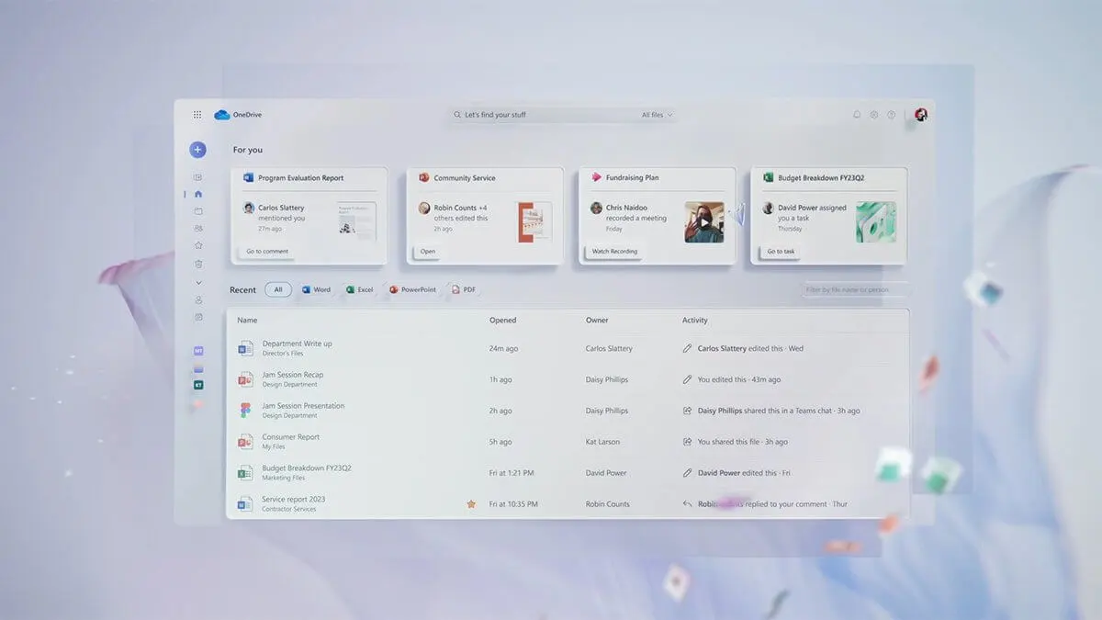
Task: Switch to the PowerPoint filter tab
Action: click(411, 288)
